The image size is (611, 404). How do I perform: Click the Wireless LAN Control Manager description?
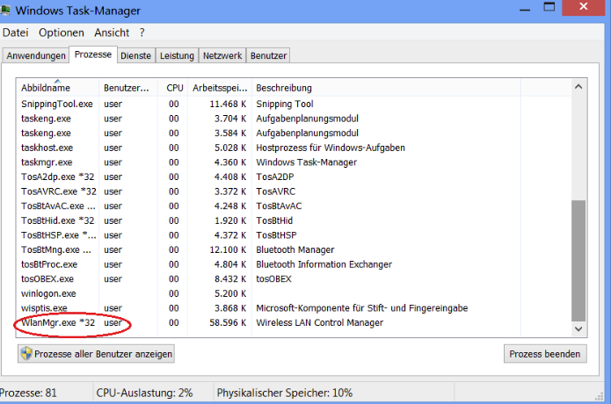pyautogui.click(x=319, y=322)
